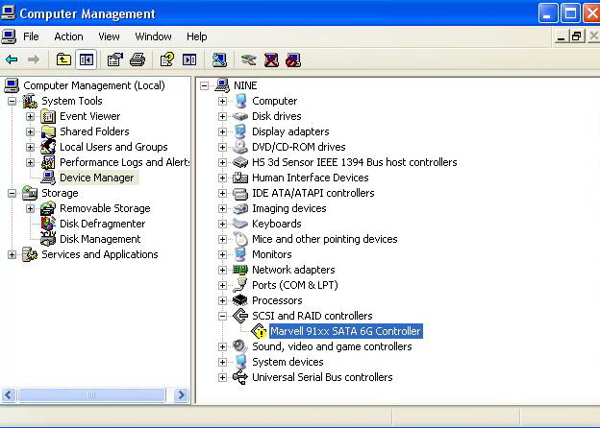This screenshot has height=428, width=600.
Task: Click the Help toolbar icon
Action: click(167, 59)
